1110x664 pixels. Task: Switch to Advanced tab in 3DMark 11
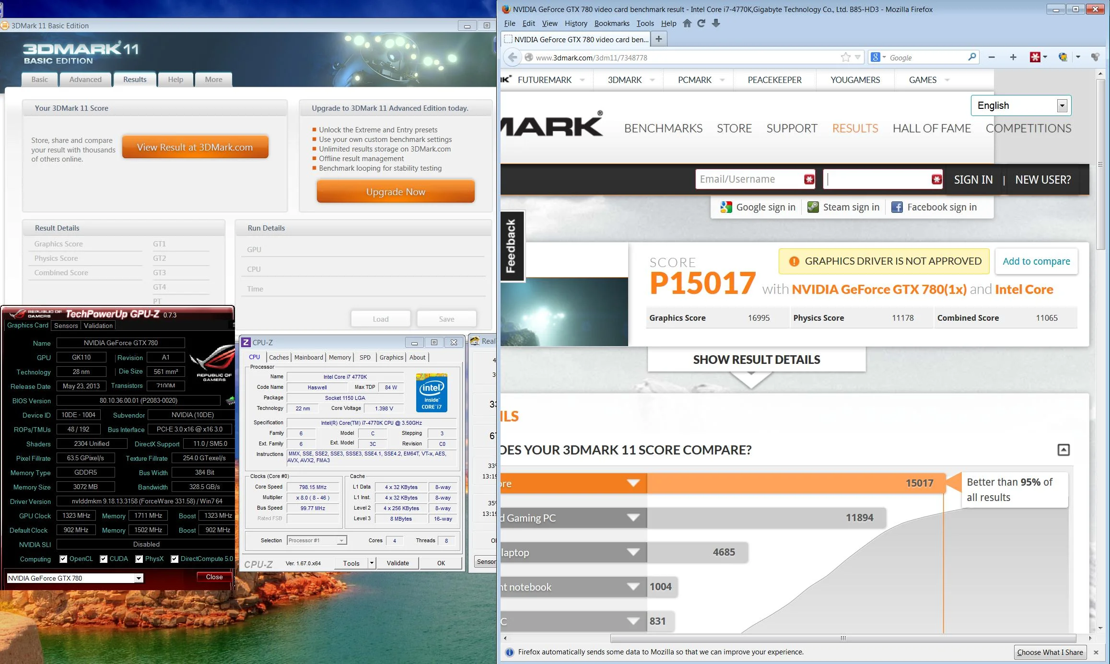[x=85, y=80]
